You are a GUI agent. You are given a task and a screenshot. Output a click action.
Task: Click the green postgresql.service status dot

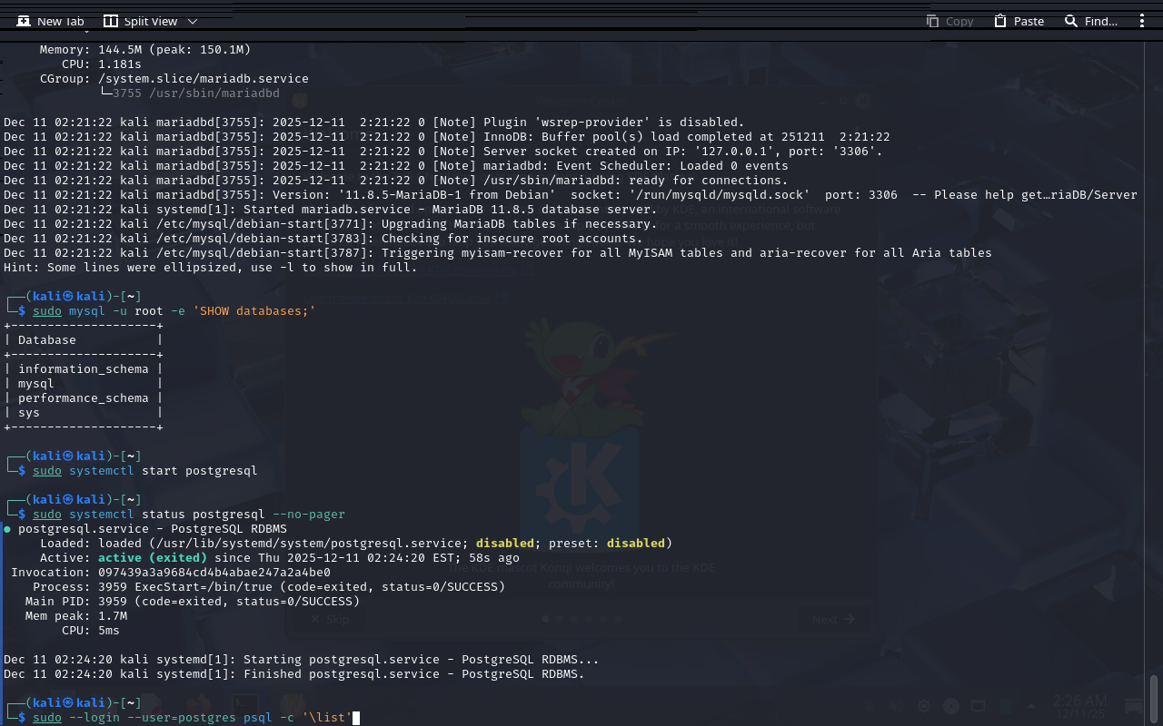(7, 529)
